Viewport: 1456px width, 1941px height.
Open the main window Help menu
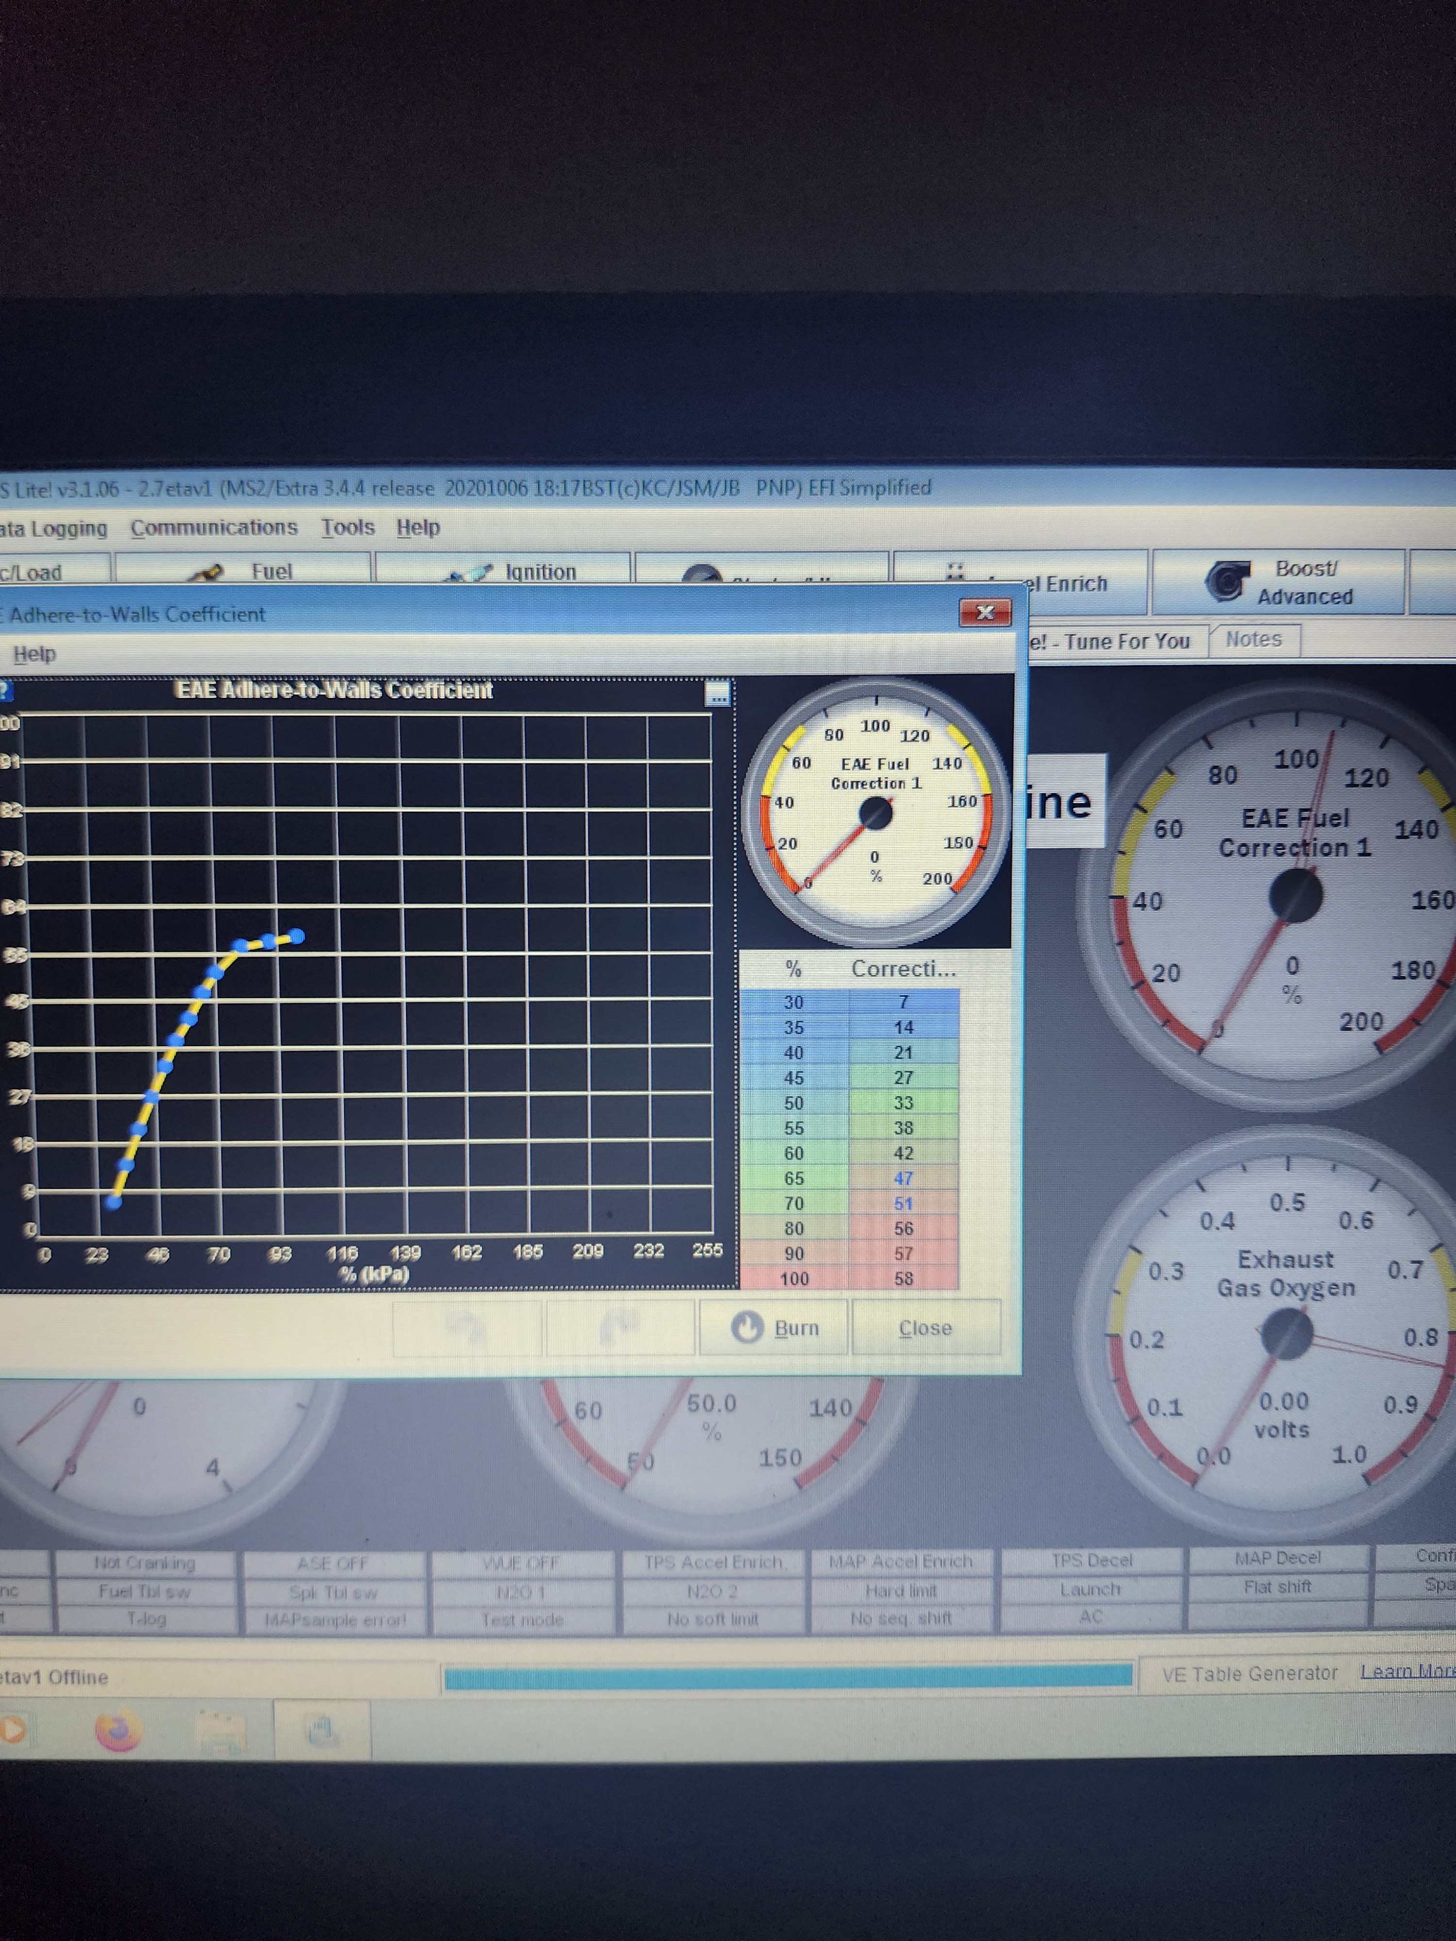[x=418, y=527]
